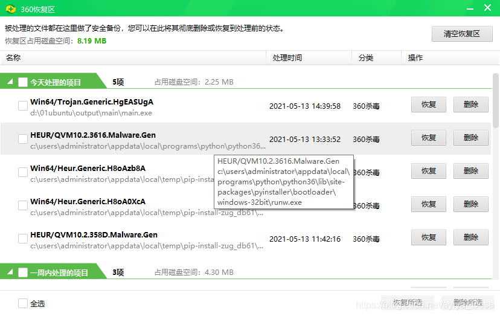The image size is (500, 316).
Task: Delete Win64/Heur.Generic.H8oA0XcA item
Action: [470, 204]
